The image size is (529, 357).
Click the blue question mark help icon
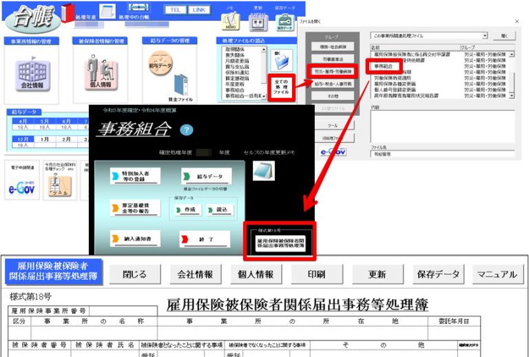(187, 130)
